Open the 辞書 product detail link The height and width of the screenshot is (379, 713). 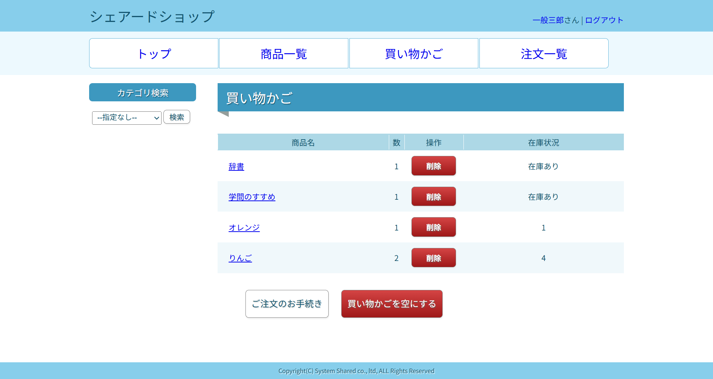(236, 167)
